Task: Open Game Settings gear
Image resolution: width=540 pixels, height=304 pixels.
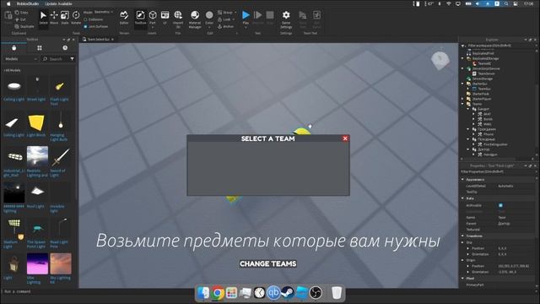Action: click(x=286, y=19)
